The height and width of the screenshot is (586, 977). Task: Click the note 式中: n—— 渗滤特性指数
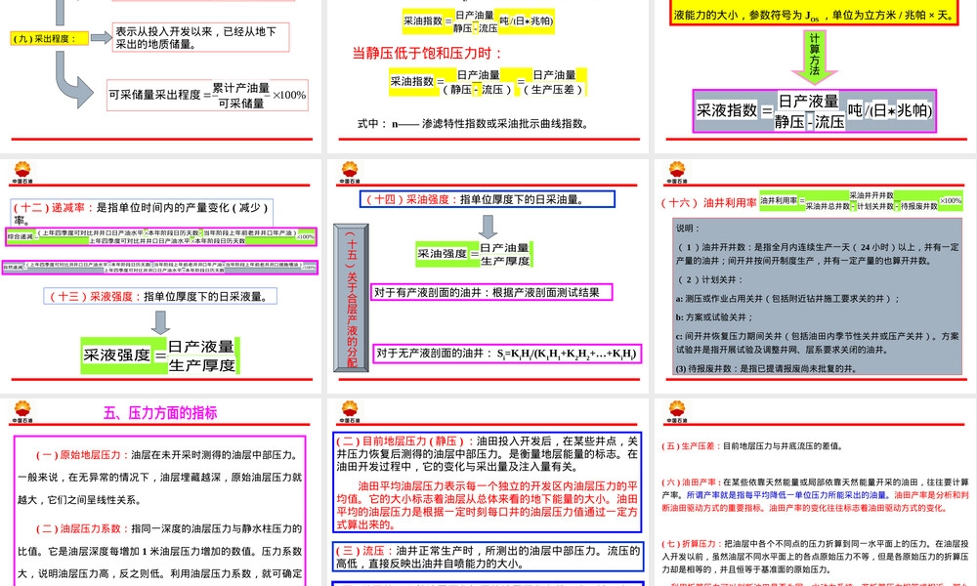(472, 123)
